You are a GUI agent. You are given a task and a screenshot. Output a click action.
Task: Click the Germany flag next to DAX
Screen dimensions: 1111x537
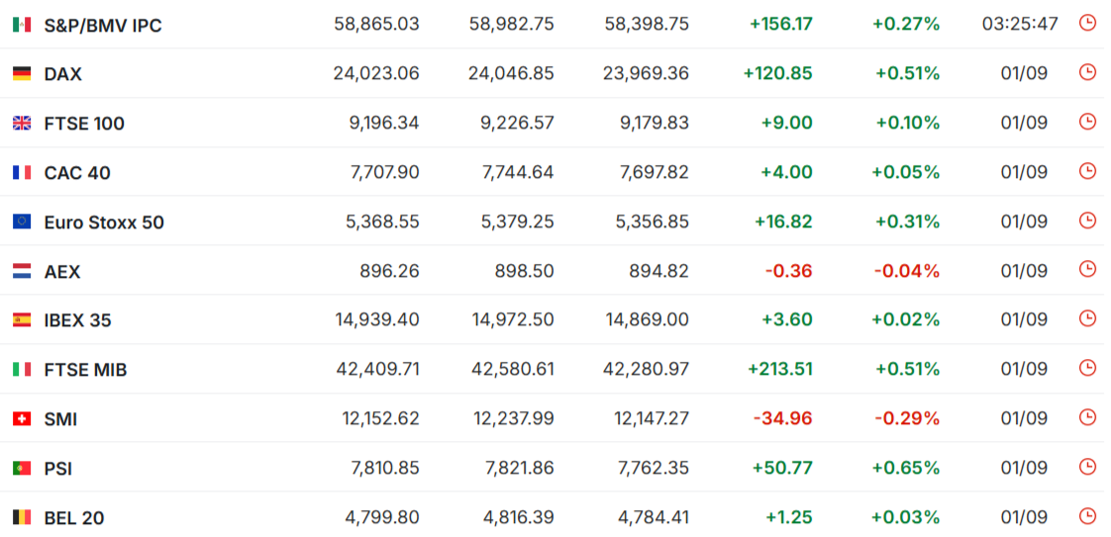[22, 73]
